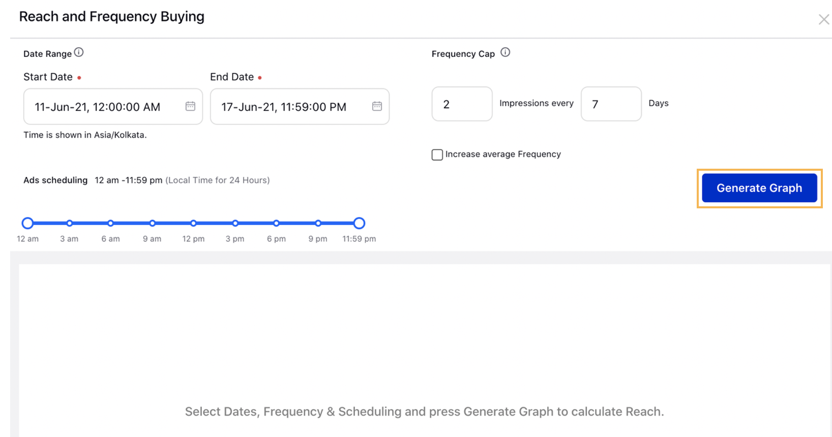Select the 11:59 pm end slider handle

coord(359,223)
